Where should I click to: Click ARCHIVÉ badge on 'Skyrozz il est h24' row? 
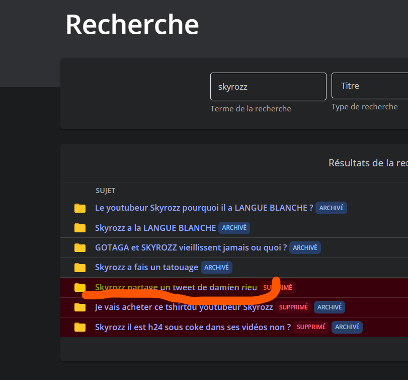pos(347,327)
